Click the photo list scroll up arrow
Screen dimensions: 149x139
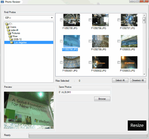pos(144,15)
